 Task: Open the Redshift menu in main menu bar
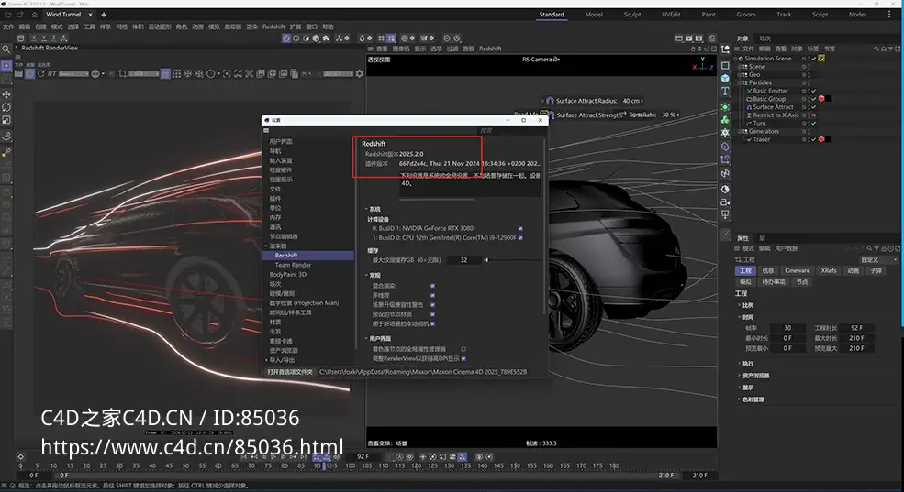(x=273, y=27)
